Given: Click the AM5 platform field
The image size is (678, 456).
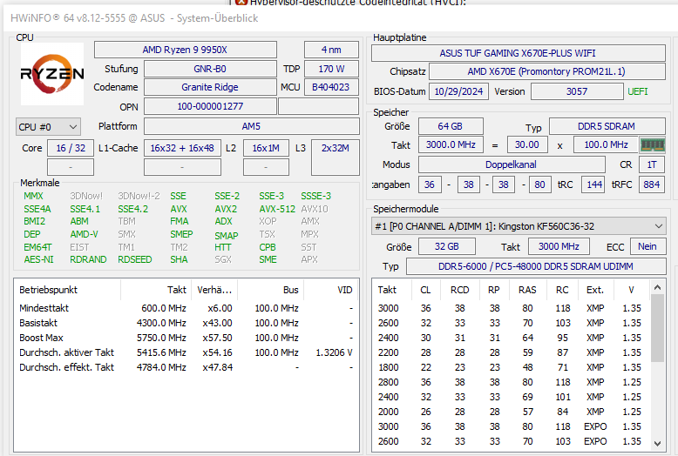Looking at the screenshot, I should tap(252, 126).
